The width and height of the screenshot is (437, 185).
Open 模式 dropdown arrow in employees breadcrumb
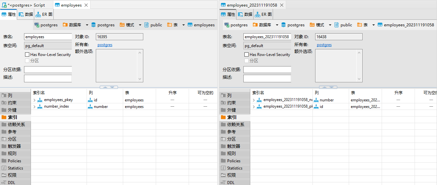tap(140, 25)
